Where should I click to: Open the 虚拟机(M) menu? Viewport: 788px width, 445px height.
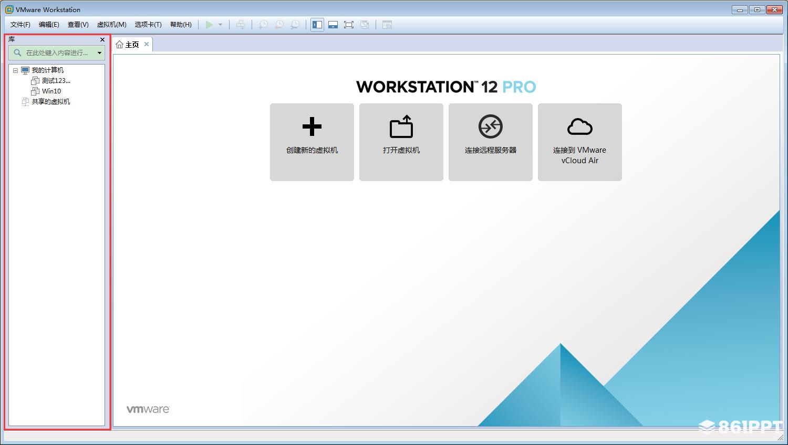tap(112, 25)
